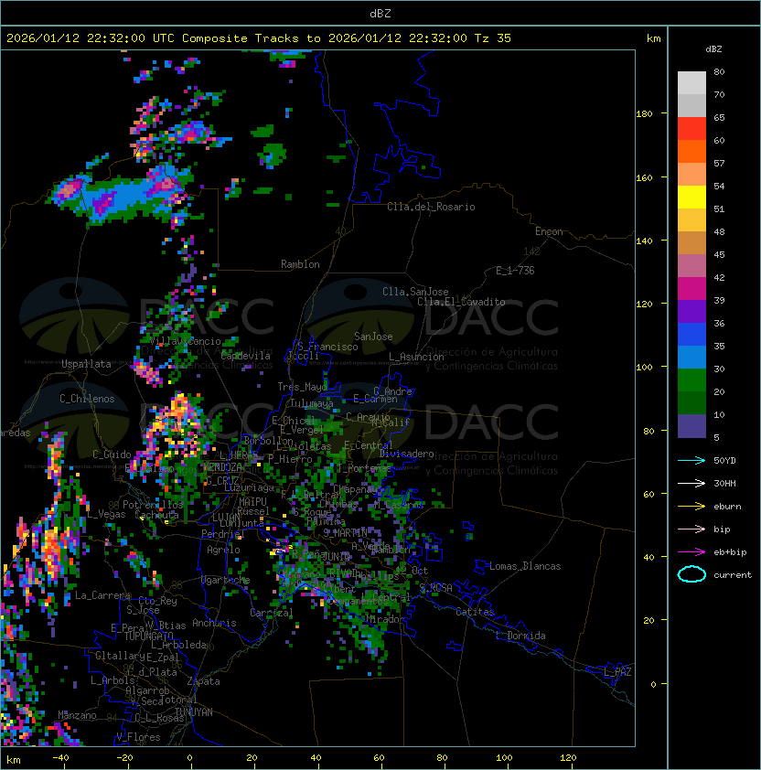
Task: Click the 'Encon' map label
Action: pos(549,231)
